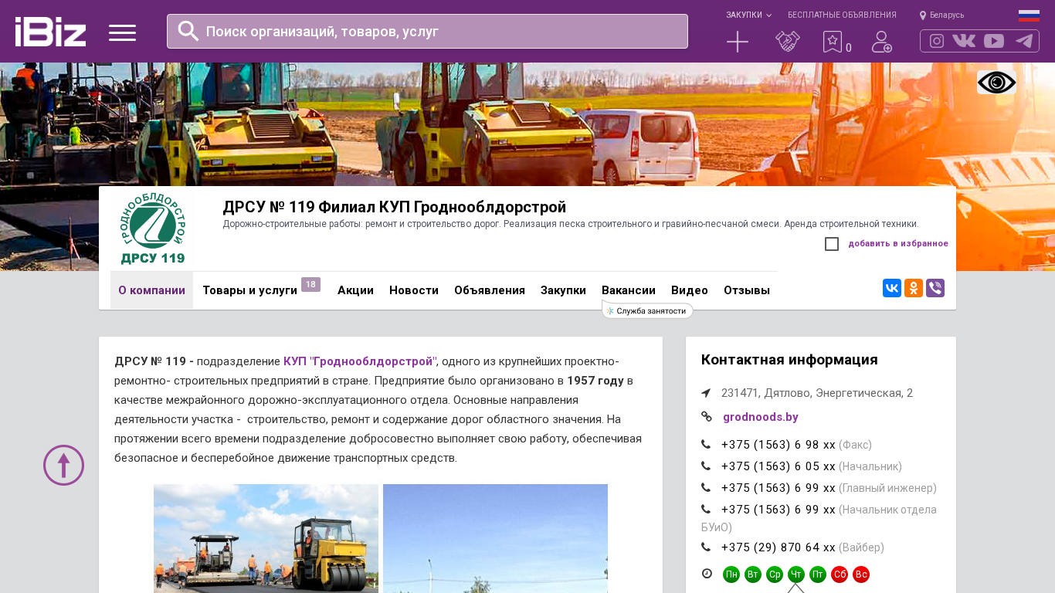Click the address location arrow icon

coord(706,393)
